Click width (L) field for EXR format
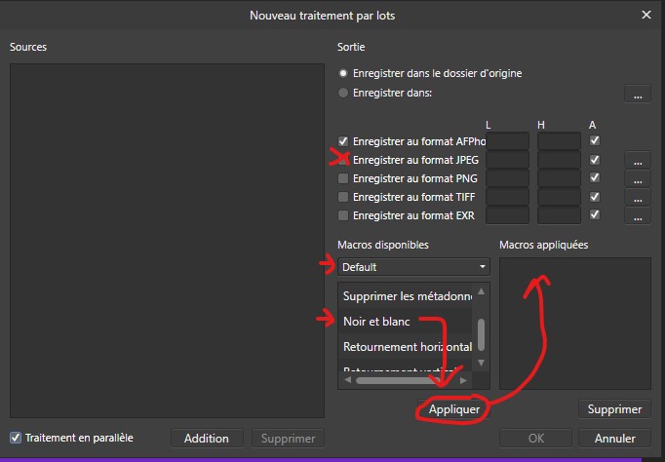Viewport: 665px width, 462px height. click(508, 215)
